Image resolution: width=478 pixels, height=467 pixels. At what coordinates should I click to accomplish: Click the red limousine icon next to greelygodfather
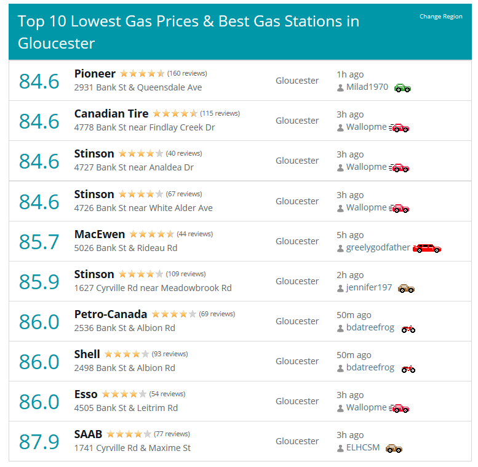pyautogui.click(x=427, y=249)
